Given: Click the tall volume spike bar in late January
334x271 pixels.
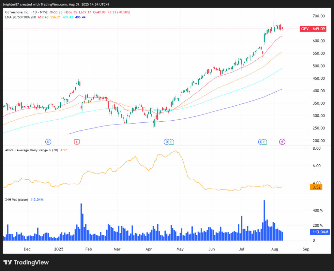Looking at the screenshot, I should [81, 222].
